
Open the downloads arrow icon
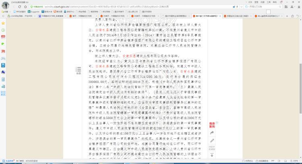click(x=299, y=7)
